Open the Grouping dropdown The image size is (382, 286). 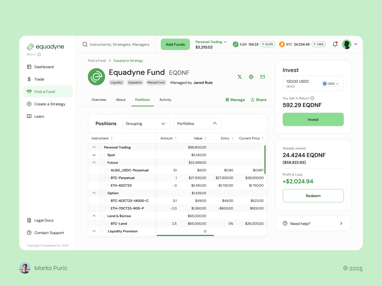tap(146, 123)
